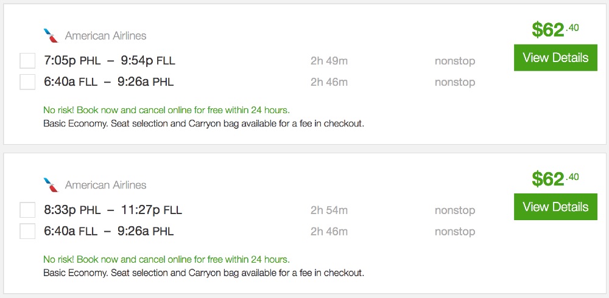
Task: Tick the return flight checkbox under the 7:05p flight
Action: 27,81
